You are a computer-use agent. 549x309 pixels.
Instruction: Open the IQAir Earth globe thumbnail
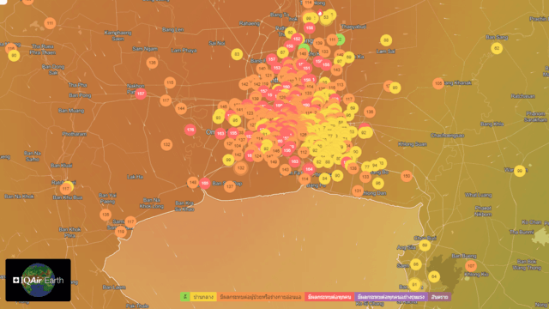click(x=38, y=280)
